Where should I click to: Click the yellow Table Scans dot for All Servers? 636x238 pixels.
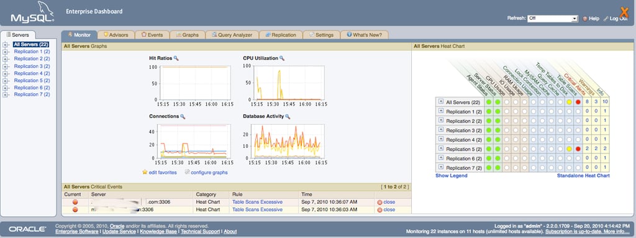pyautogui.click(x=569, y=103)
